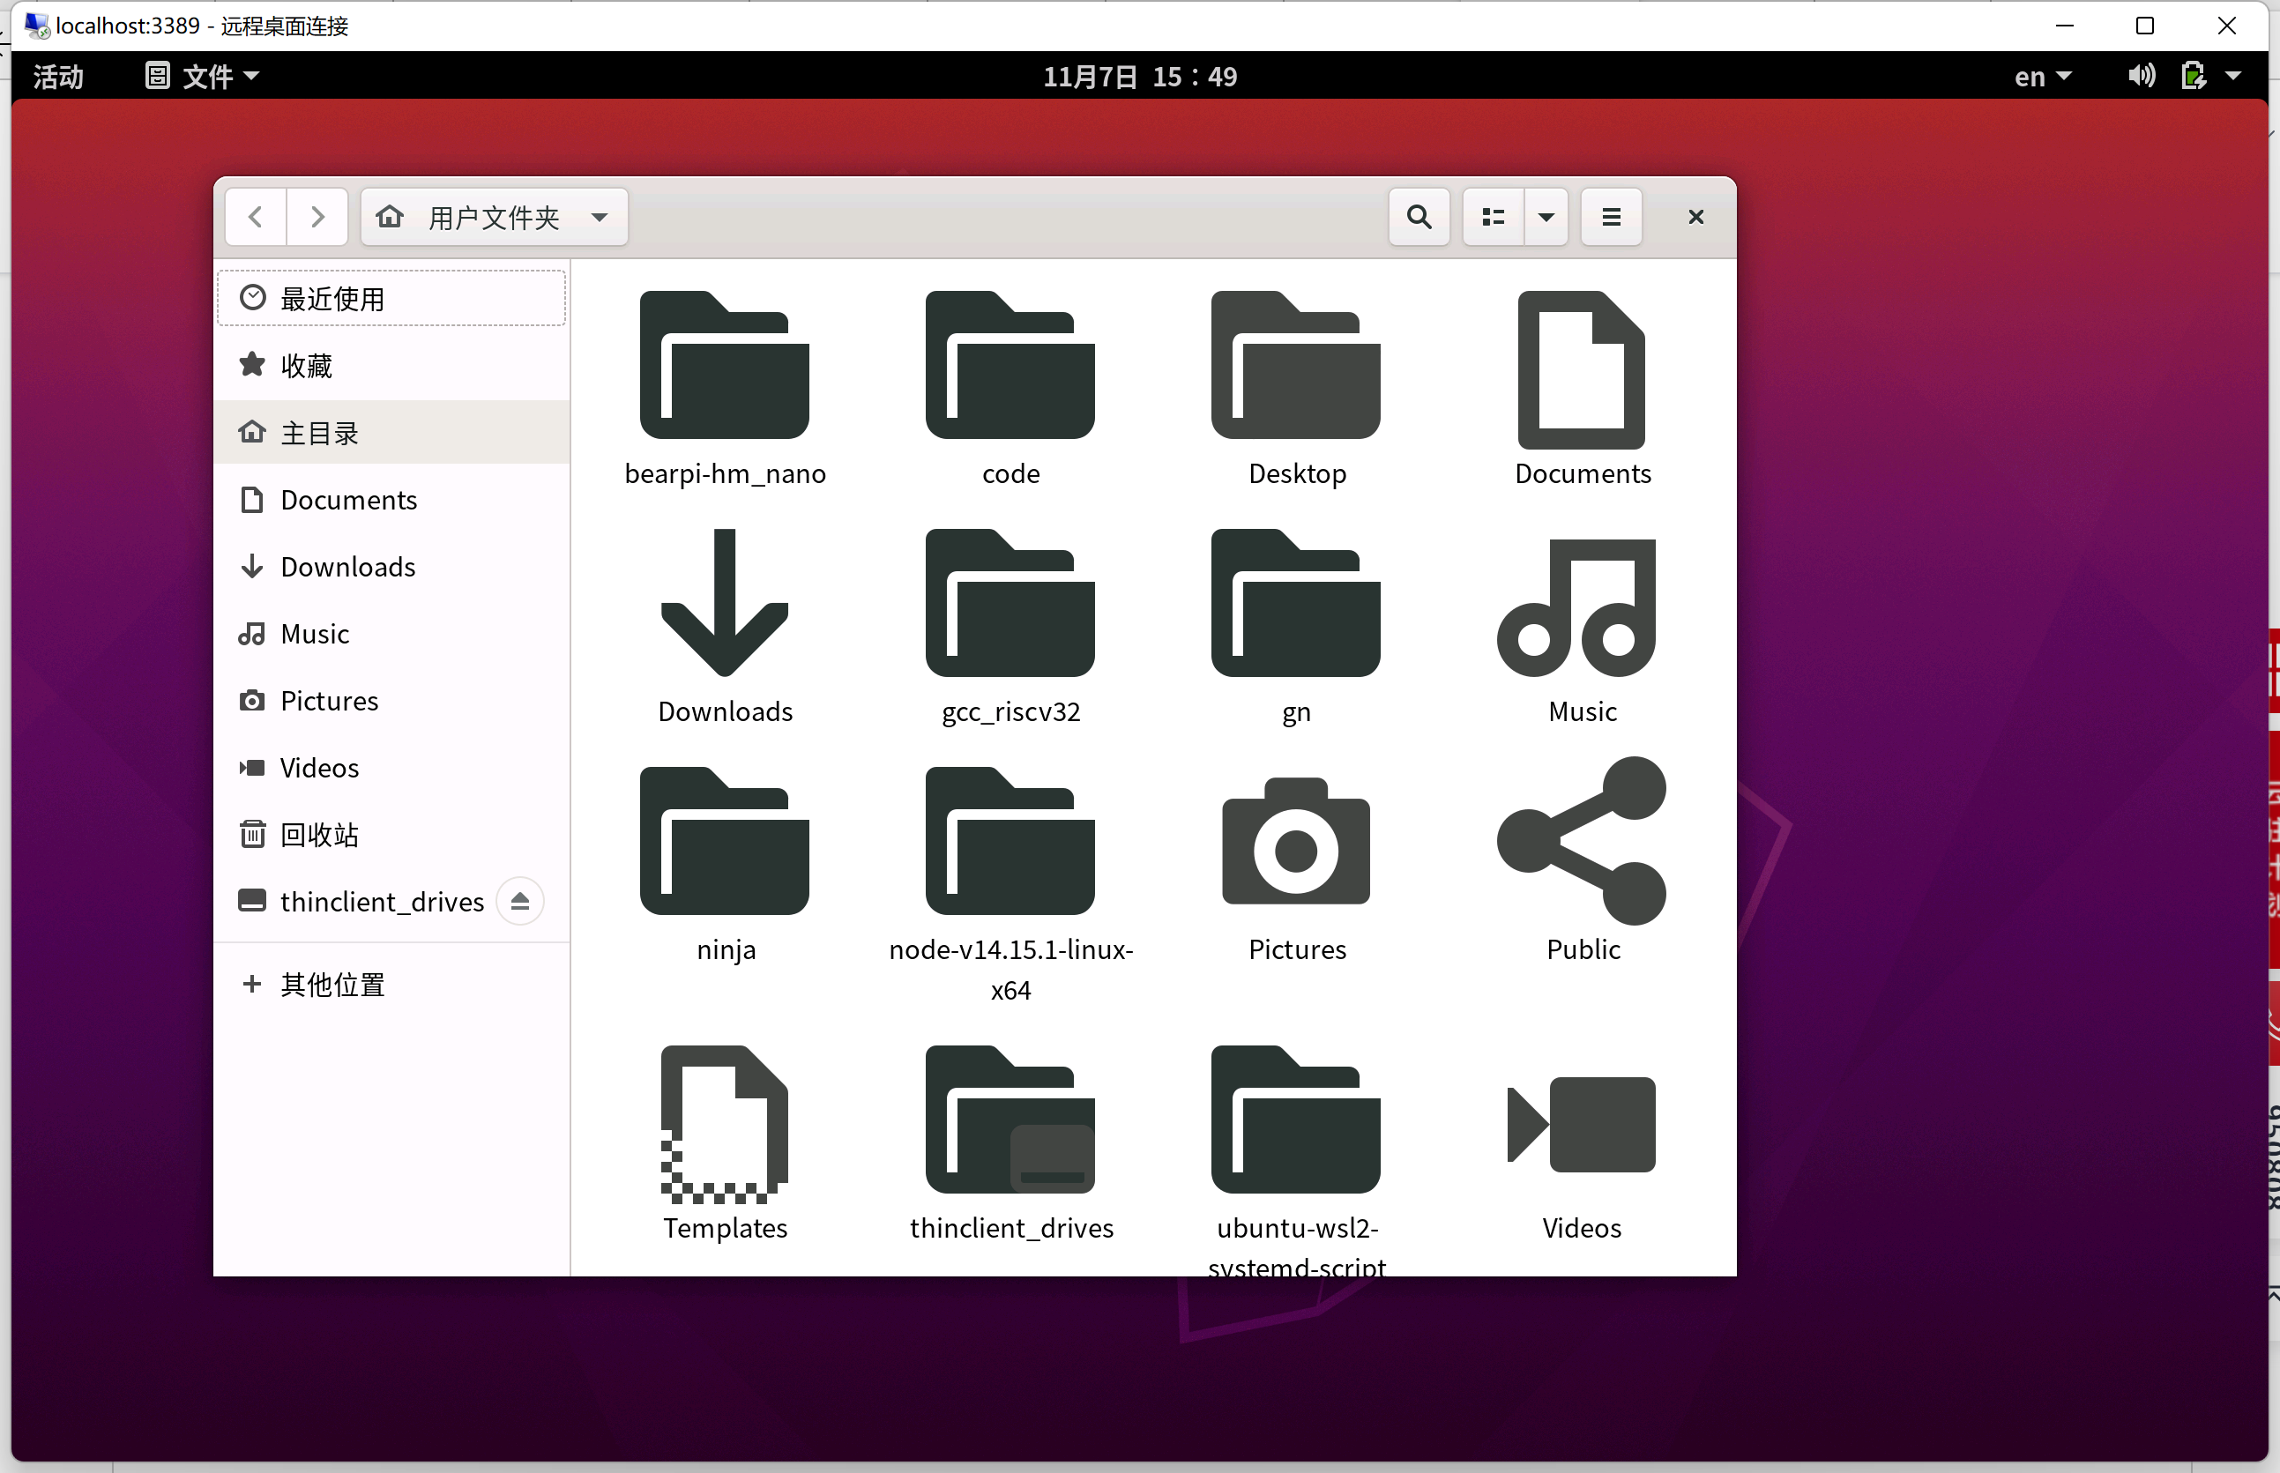Select the gcc_riscv32 folder icon
2280x1473 pixels.
pyautogui.click(x=1010, y=605)
